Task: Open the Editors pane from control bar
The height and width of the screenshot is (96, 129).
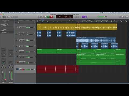Action: click(x=17, y=17)
